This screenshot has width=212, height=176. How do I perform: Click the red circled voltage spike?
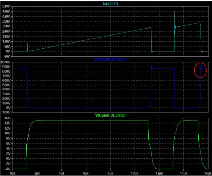(x=201, y=69)
